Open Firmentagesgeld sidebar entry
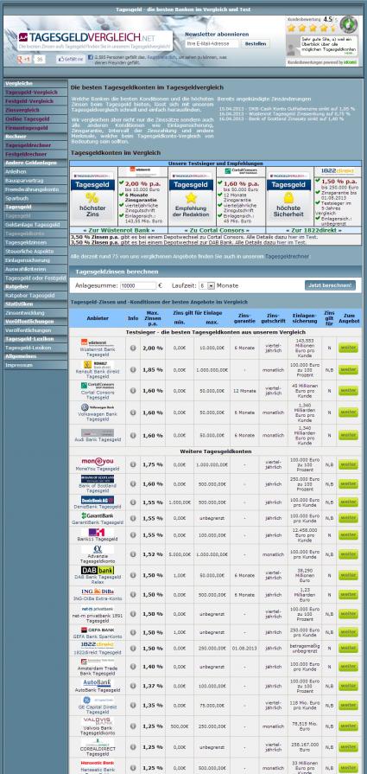This screenshot has height=774, width=367. pyautogui.click(x=27, y=128)
